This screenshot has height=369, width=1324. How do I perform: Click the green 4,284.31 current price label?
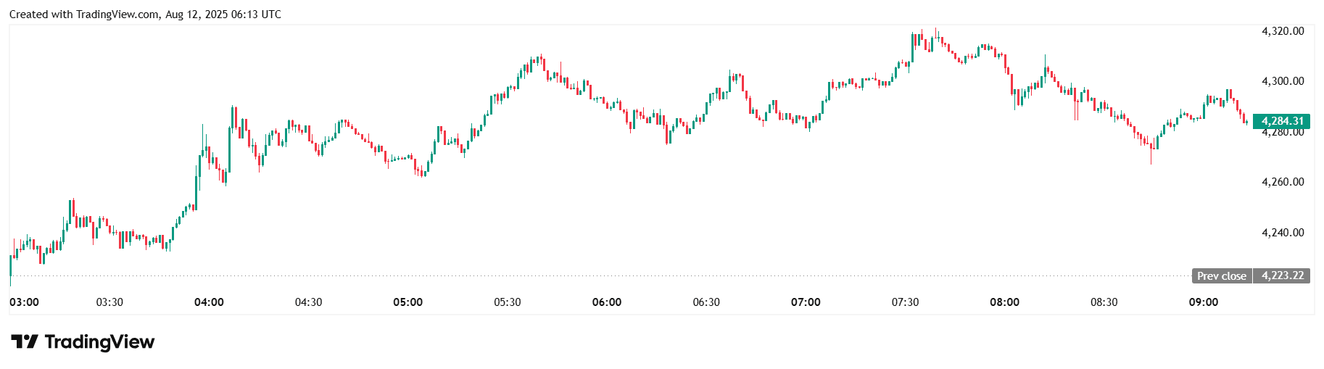click(x=1281, y=121)
